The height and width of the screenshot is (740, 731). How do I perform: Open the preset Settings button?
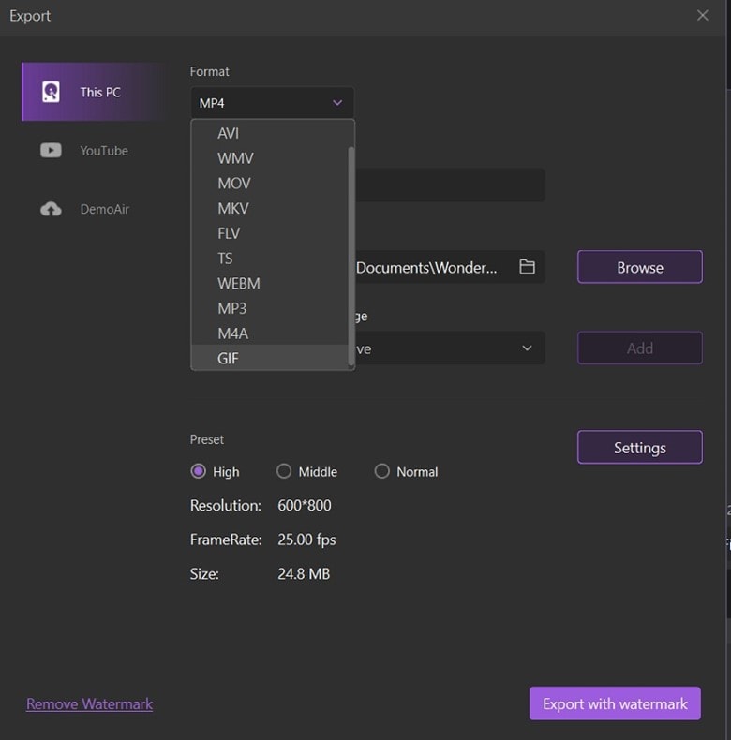tap(639, 448)
